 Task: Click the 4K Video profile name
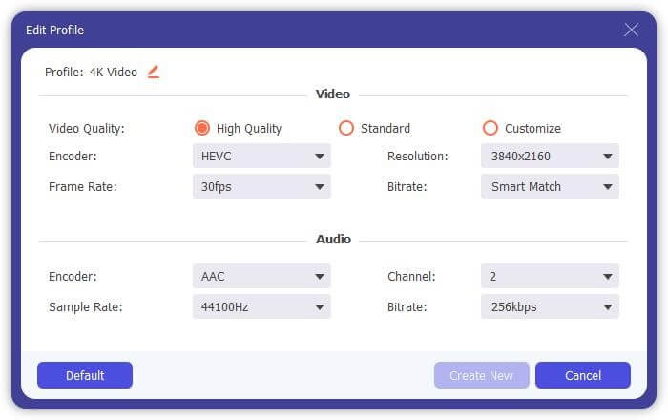[x=114, y=73]
